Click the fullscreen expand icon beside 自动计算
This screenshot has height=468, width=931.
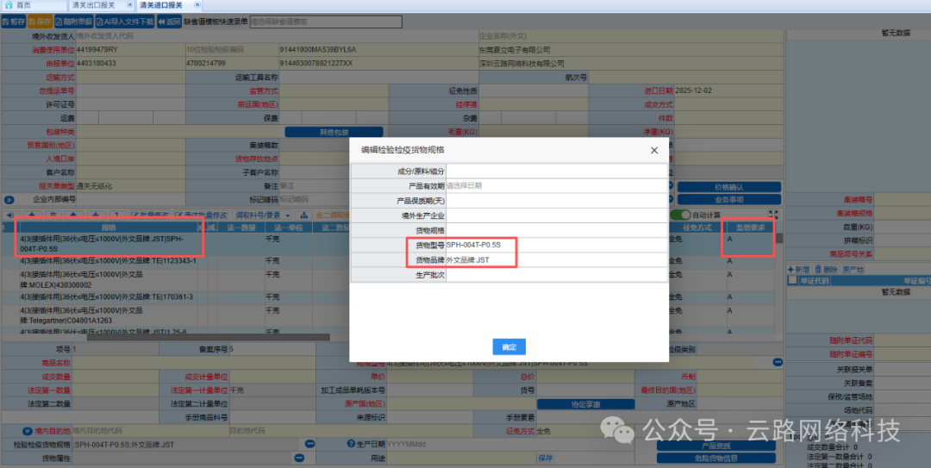point(773,215)
